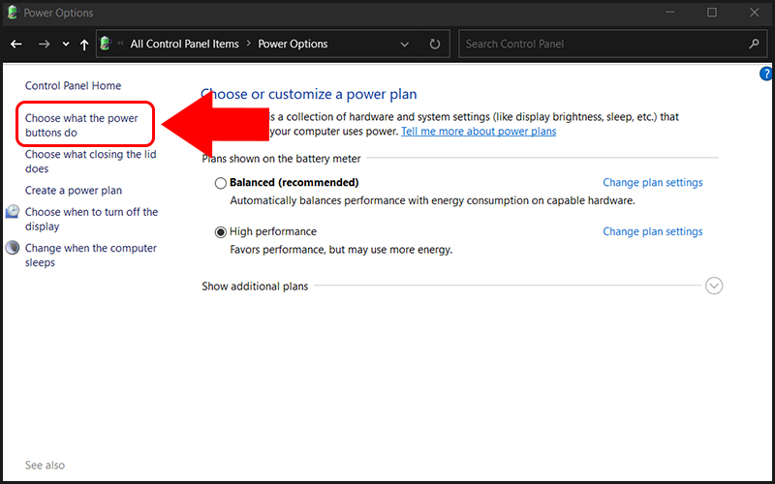
Task: Open Choose what the power buttons do
Action: [81, 126]
